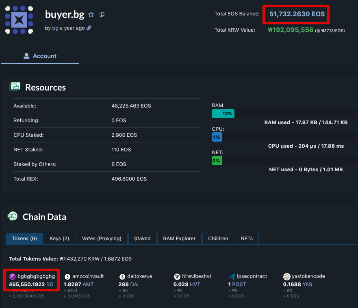The image size is (358, 308).
Task: Open the AMZ token symbol link
Action: [88, 284]
